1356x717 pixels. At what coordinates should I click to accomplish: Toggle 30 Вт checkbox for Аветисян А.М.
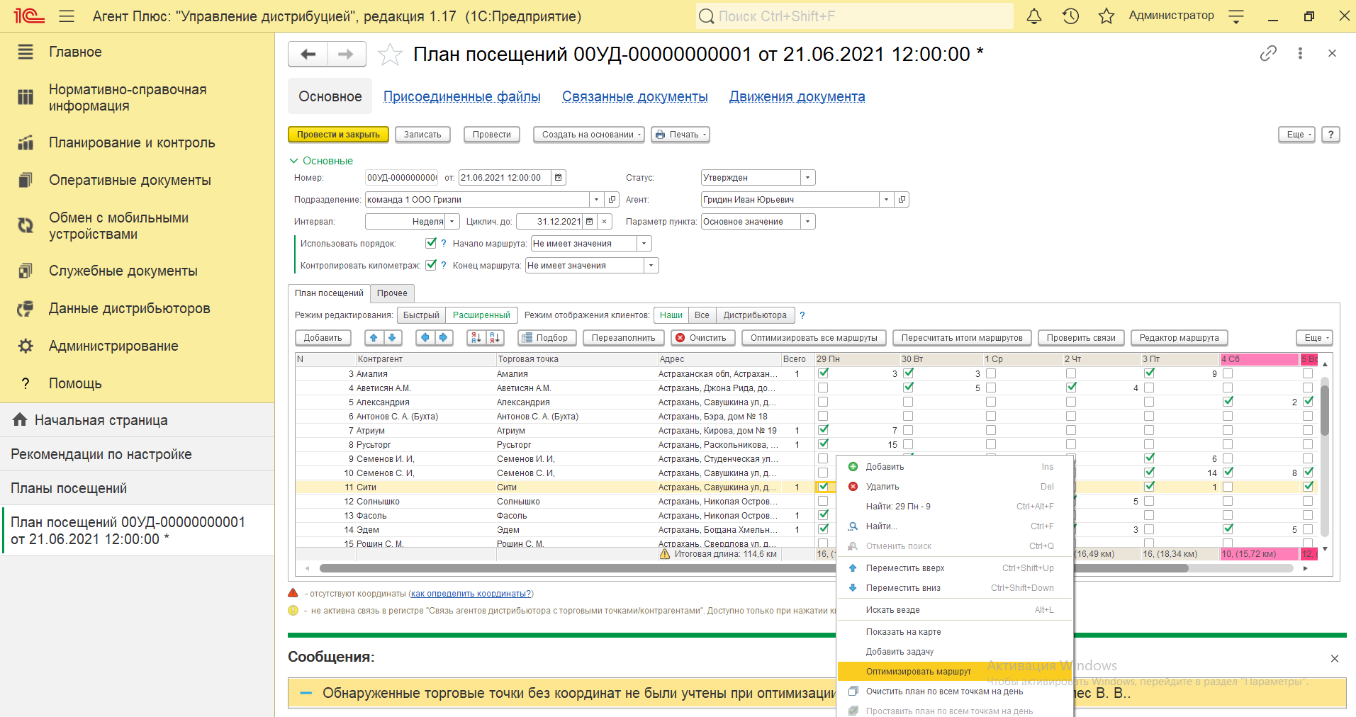pyautogui.click(x=908, y=388)
